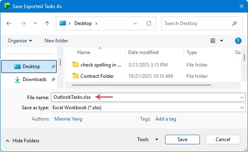Select the 'check spelling in ...' folder
This screenshot has width=248, height=152.
coord(101,65)
